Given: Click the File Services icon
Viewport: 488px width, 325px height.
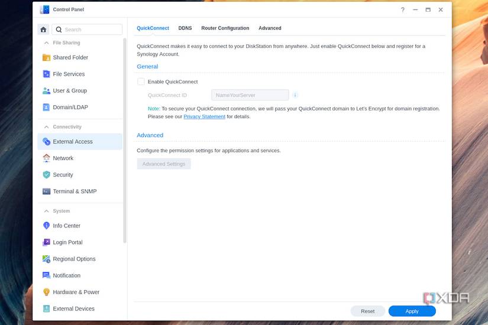Looking at the screenshot, I should (x=46, y=74).
